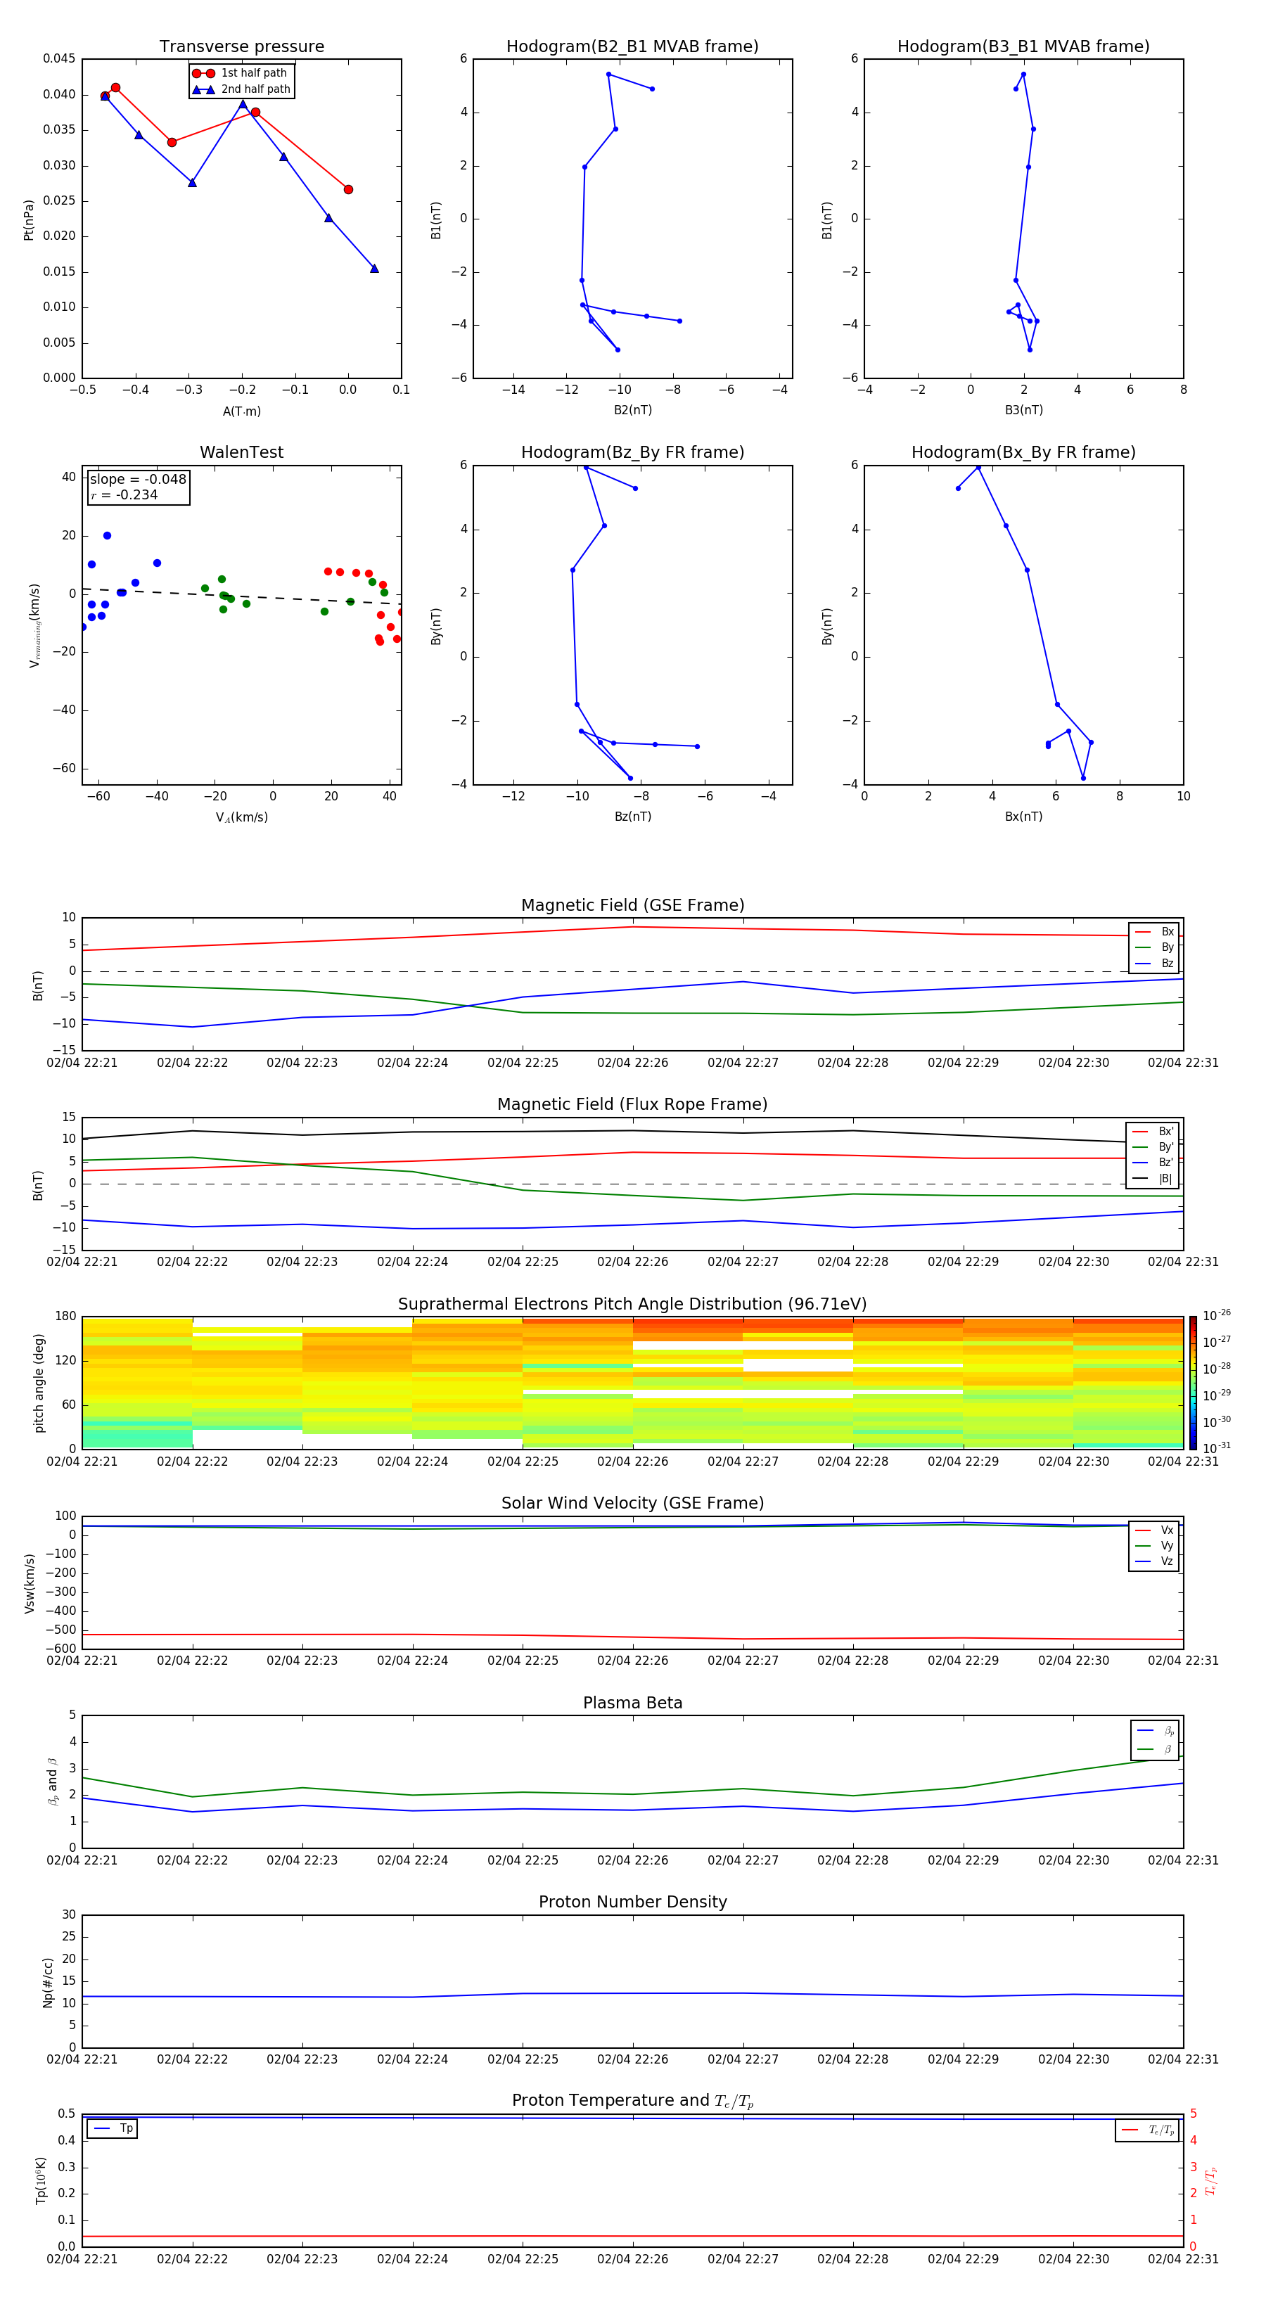Click the 'Transverse pressure' plot title

click(241, 47)
